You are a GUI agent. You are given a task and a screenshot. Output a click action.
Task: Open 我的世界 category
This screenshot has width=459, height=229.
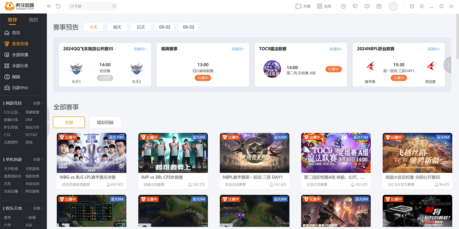tap(32, 176)
